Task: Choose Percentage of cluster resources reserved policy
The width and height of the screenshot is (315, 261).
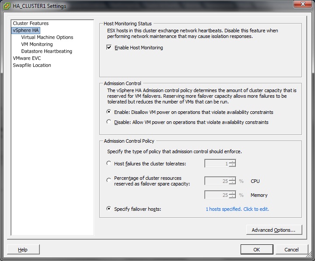Action: click(x=108, y=180)
